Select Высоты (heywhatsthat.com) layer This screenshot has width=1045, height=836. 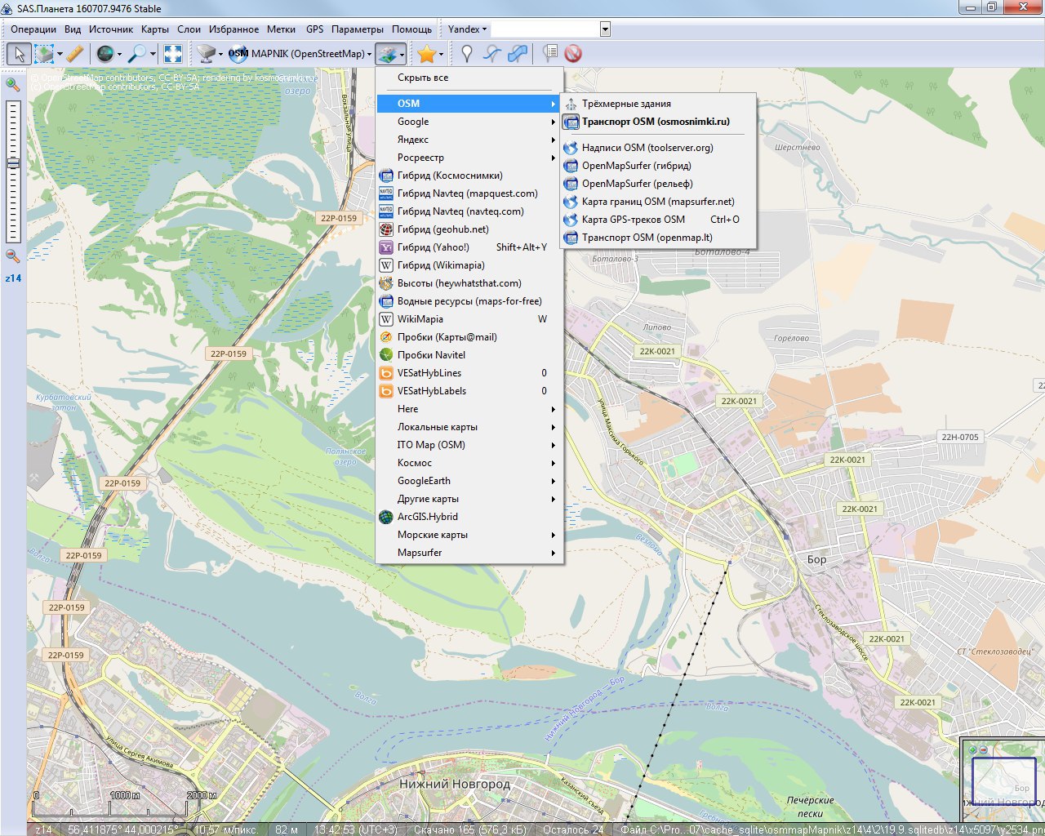coord(469,283)
